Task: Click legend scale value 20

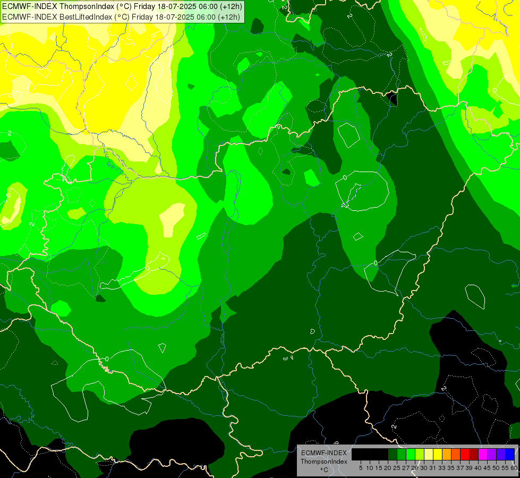Action: 388,468
